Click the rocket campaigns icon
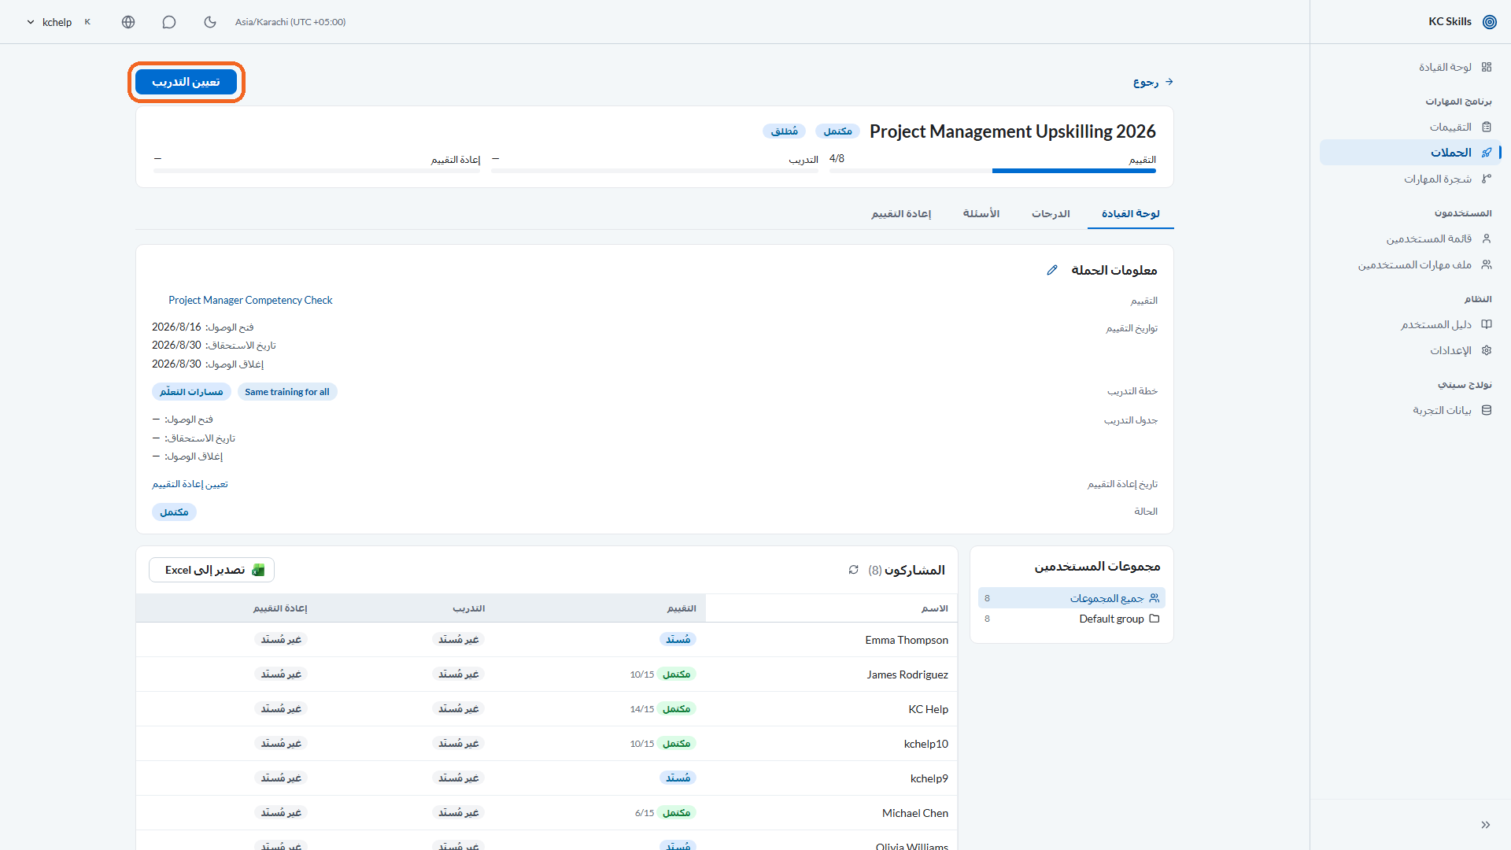Screen dimensions: 1511x850 point(1487,153)
